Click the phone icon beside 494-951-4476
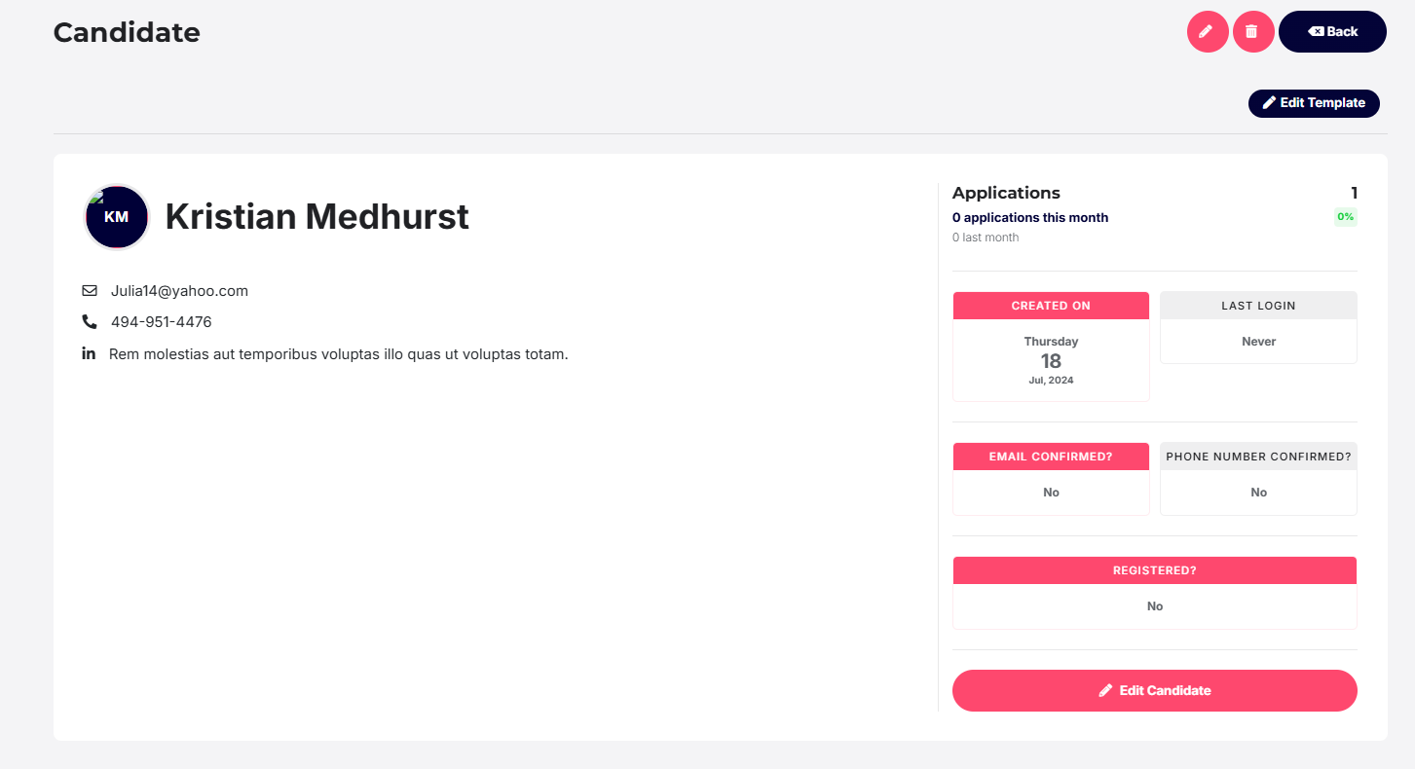The width and height of the screenshot is (1415, 769). 90,322
